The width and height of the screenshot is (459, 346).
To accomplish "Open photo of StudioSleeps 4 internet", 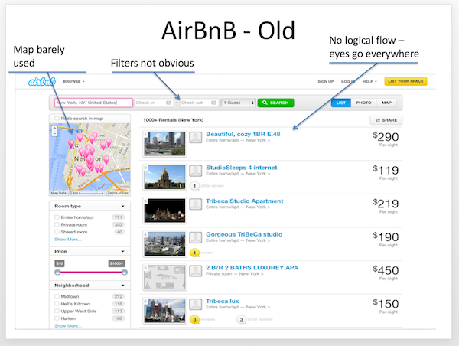I will 164,177.
